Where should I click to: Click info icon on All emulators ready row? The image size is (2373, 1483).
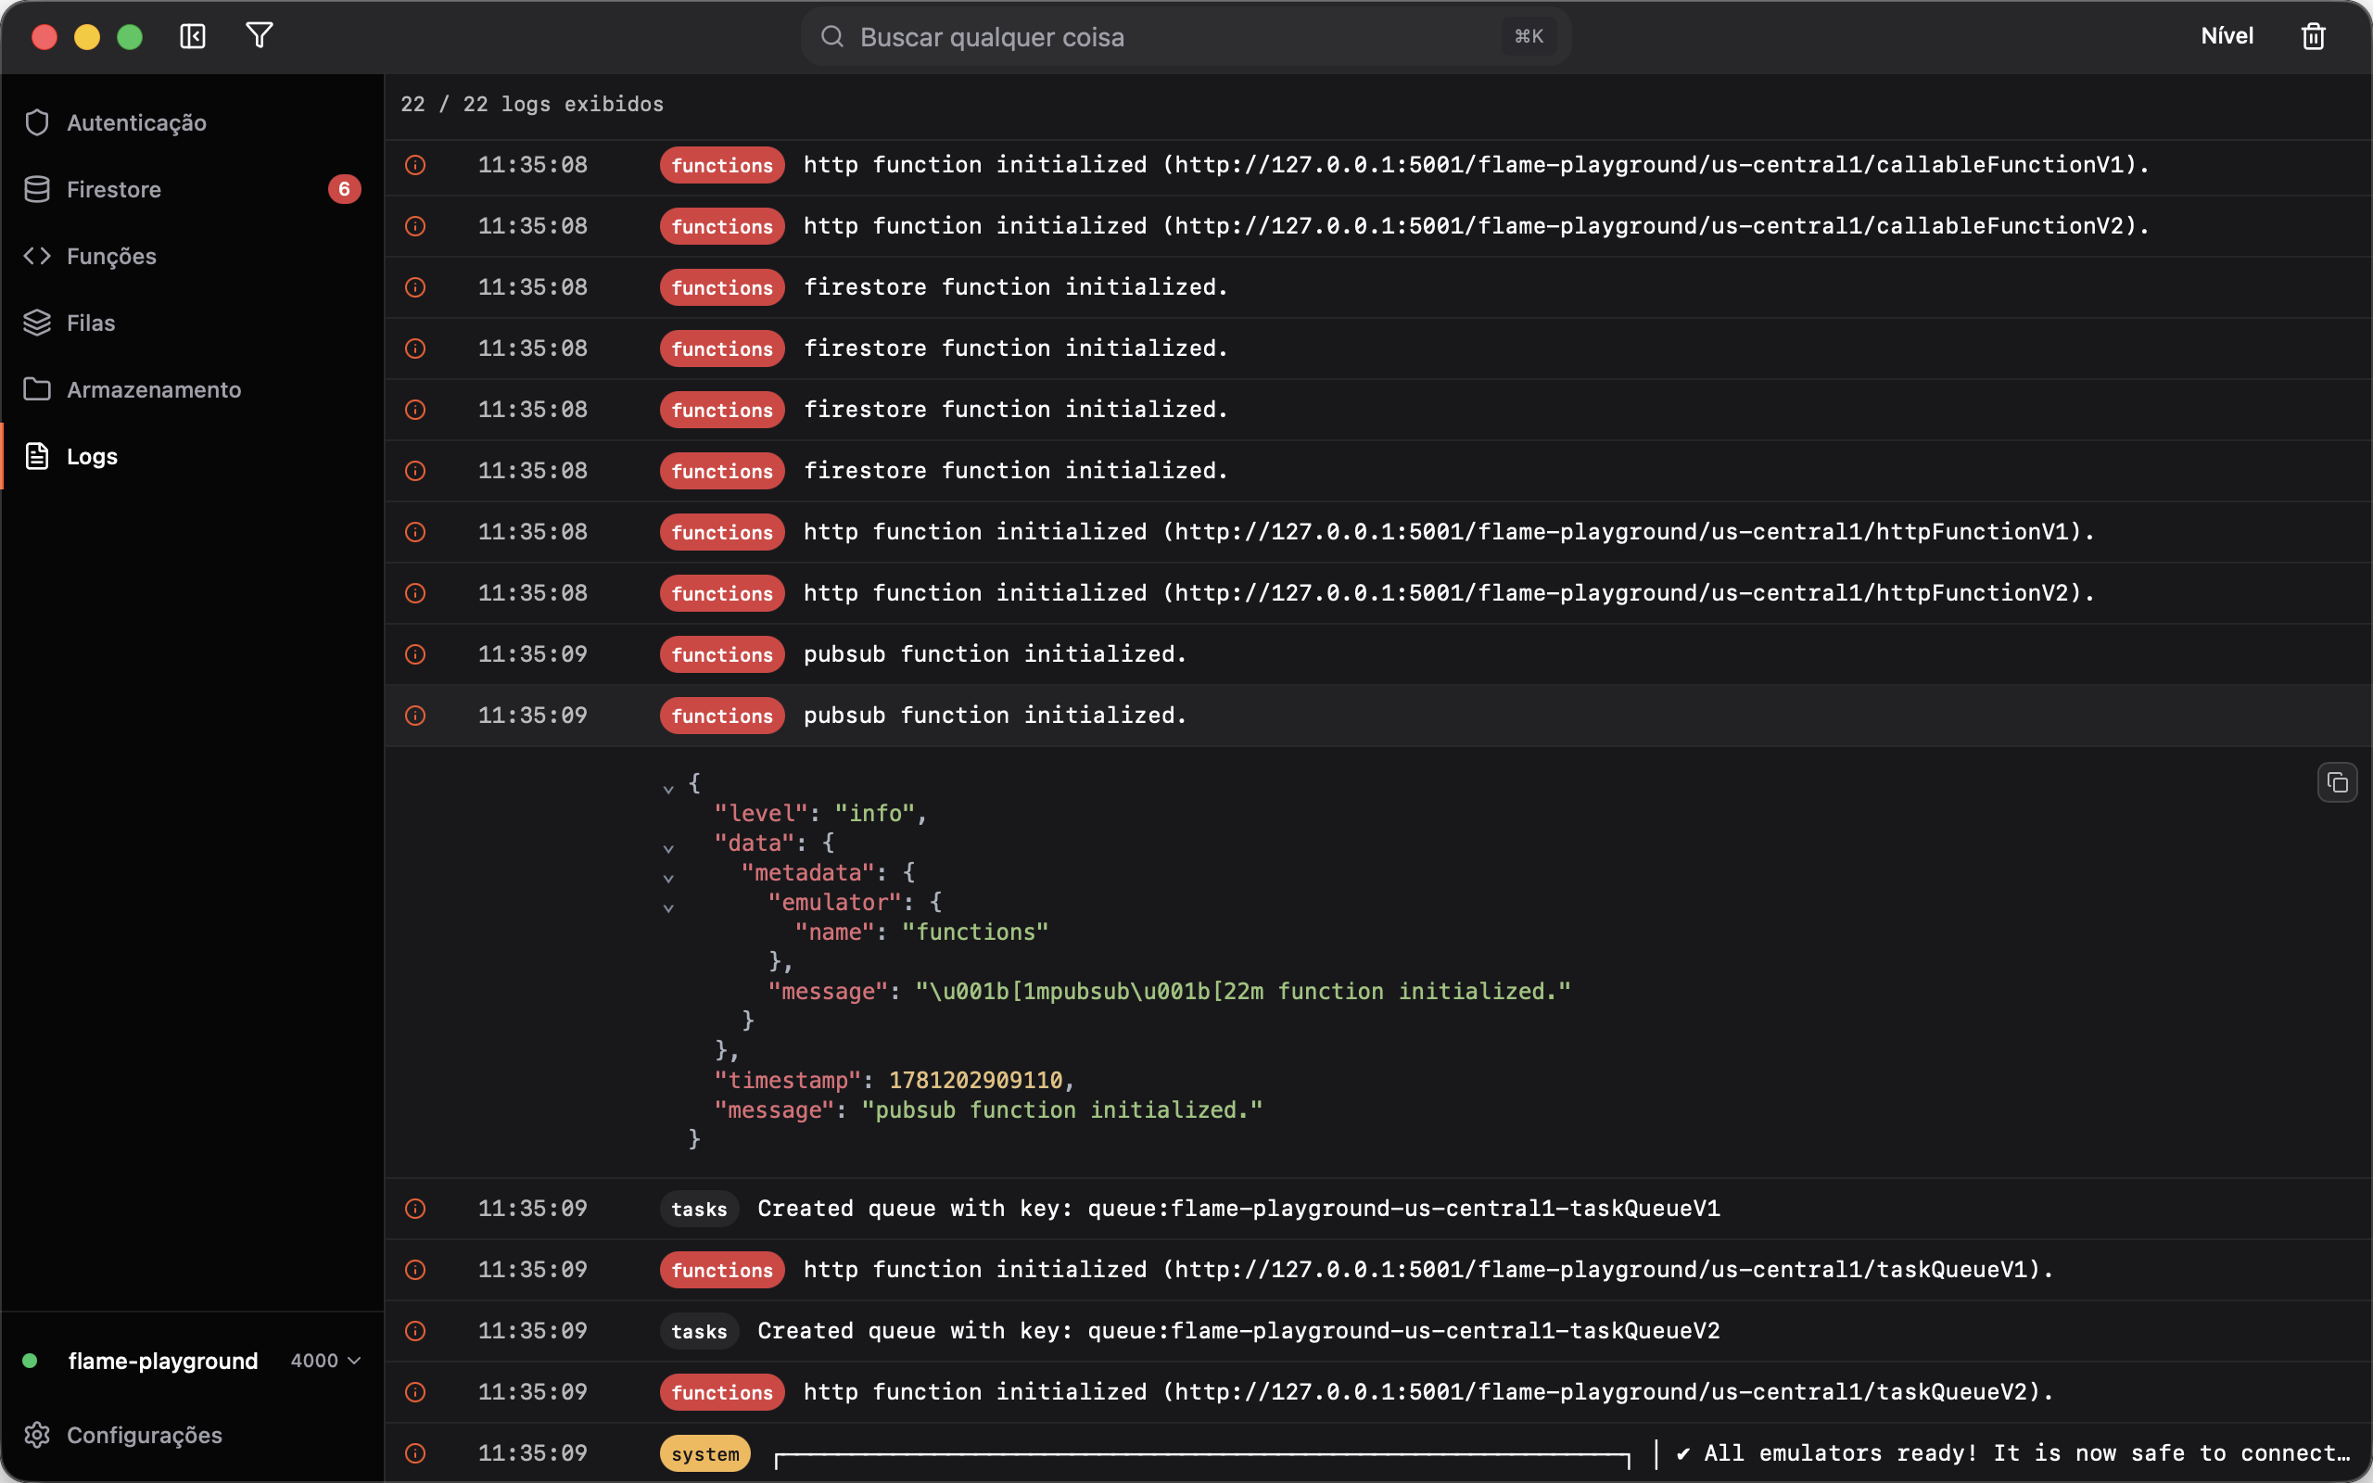pos(416,1453)
